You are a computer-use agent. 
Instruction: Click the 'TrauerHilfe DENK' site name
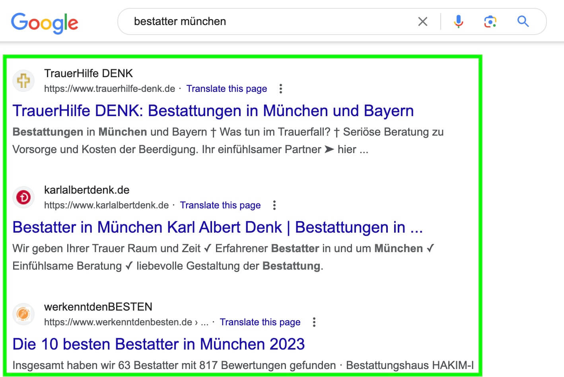[89, 73]
